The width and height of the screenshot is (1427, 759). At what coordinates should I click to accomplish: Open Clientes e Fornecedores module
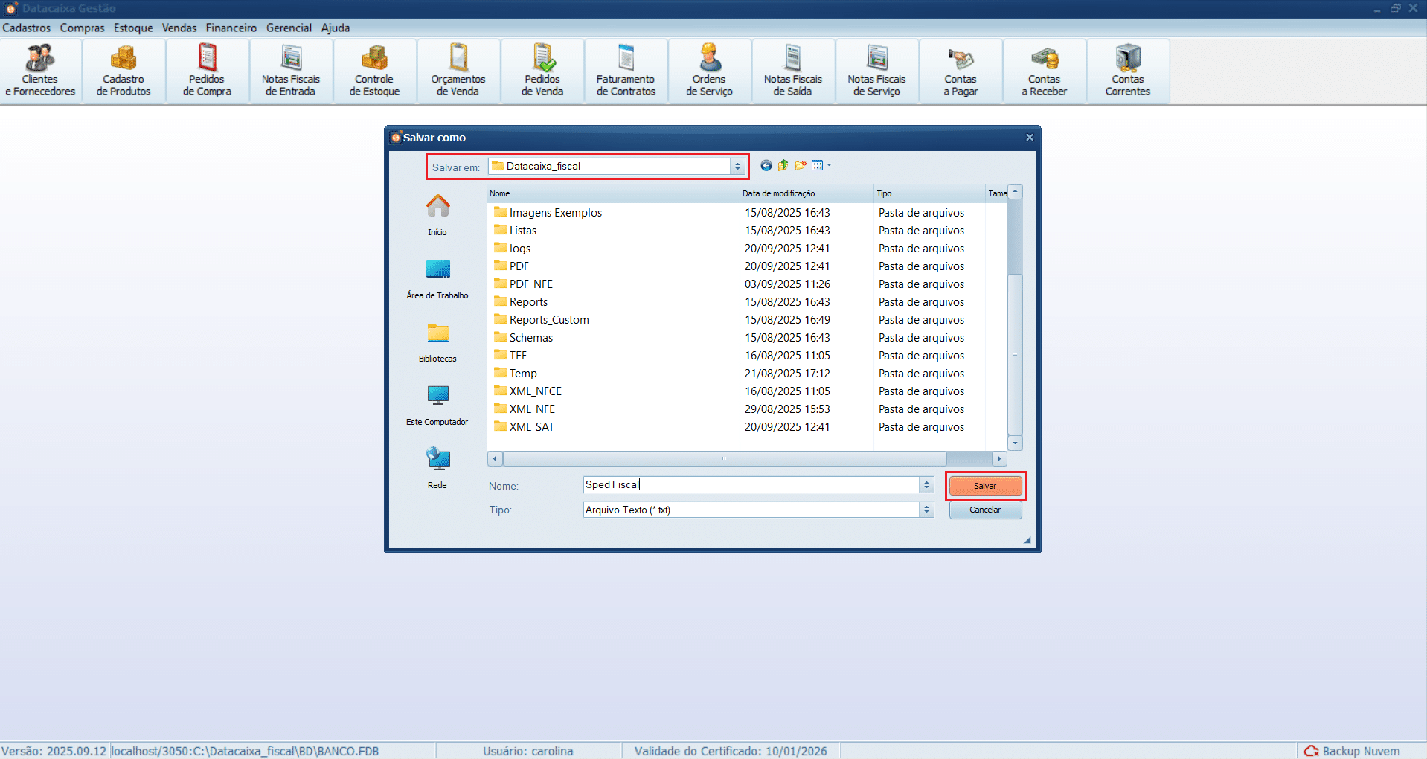coord(40,71)
